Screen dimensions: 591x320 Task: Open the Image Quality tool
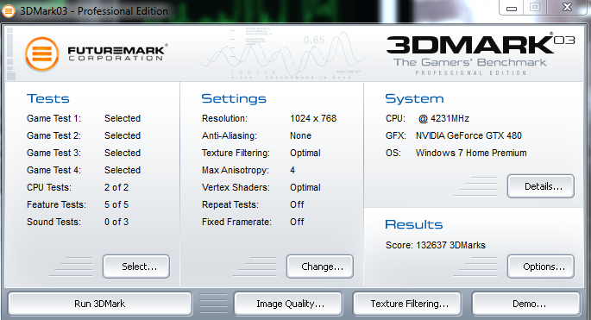coord(288,304)
